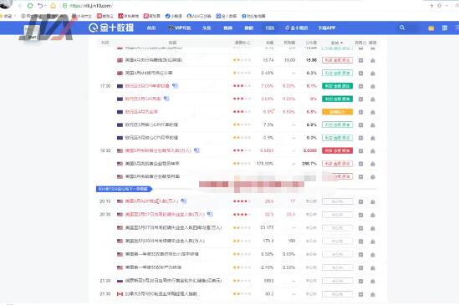Open the 数据 nav item
Image resolution: width=459 pixels, height=305 pixels.
[x=249, y=28]
